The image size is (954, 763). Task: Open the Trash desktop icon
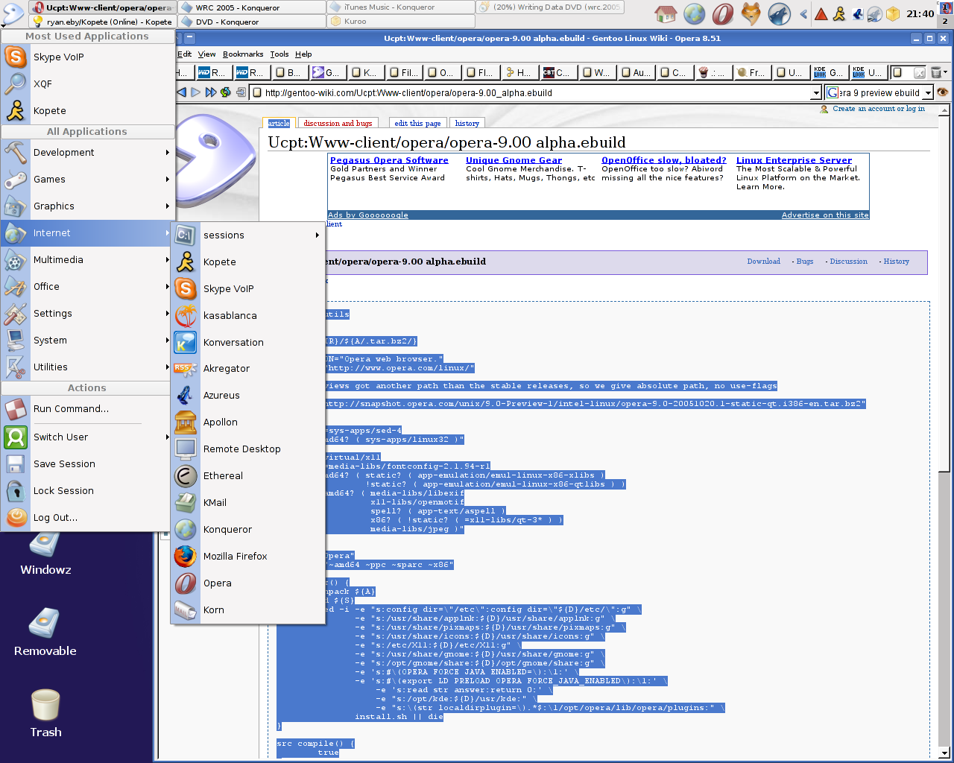coord(45,713)
